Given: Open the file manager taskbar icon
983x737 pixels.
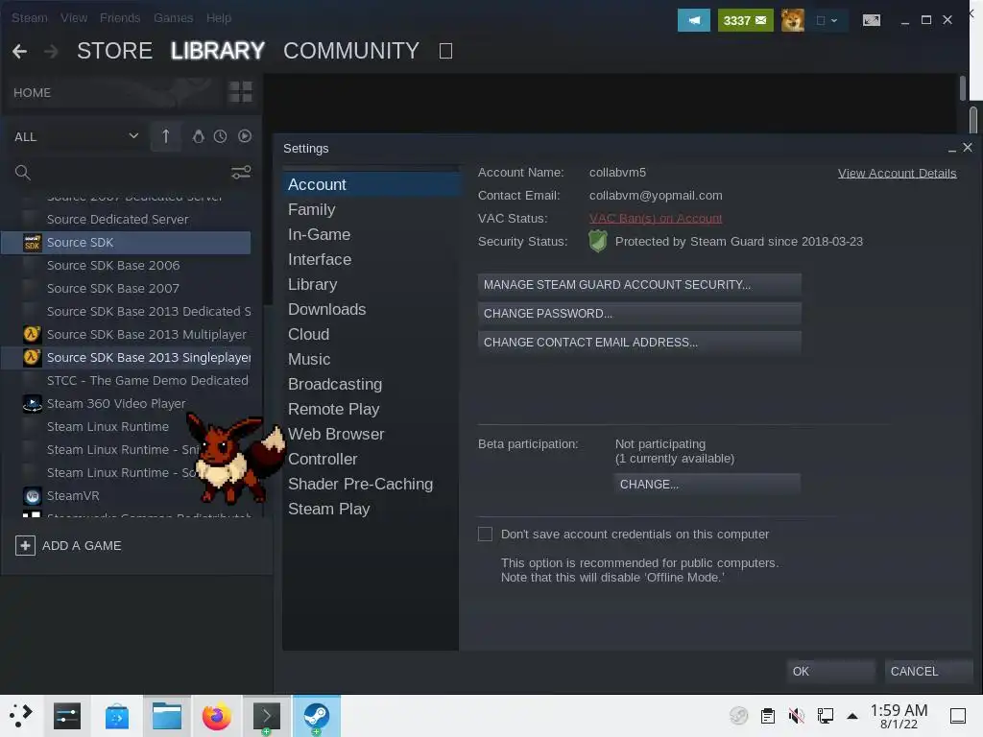Looking at the screenshot, I should (167, 716).
